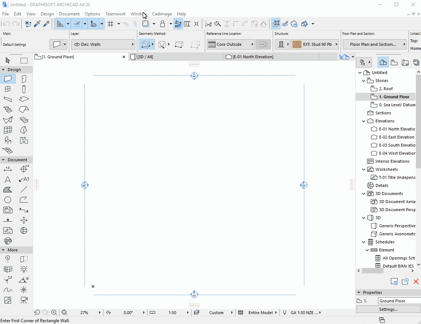Select the Column tool
Screen dimensions: 421x324
(x=23, y=89)
